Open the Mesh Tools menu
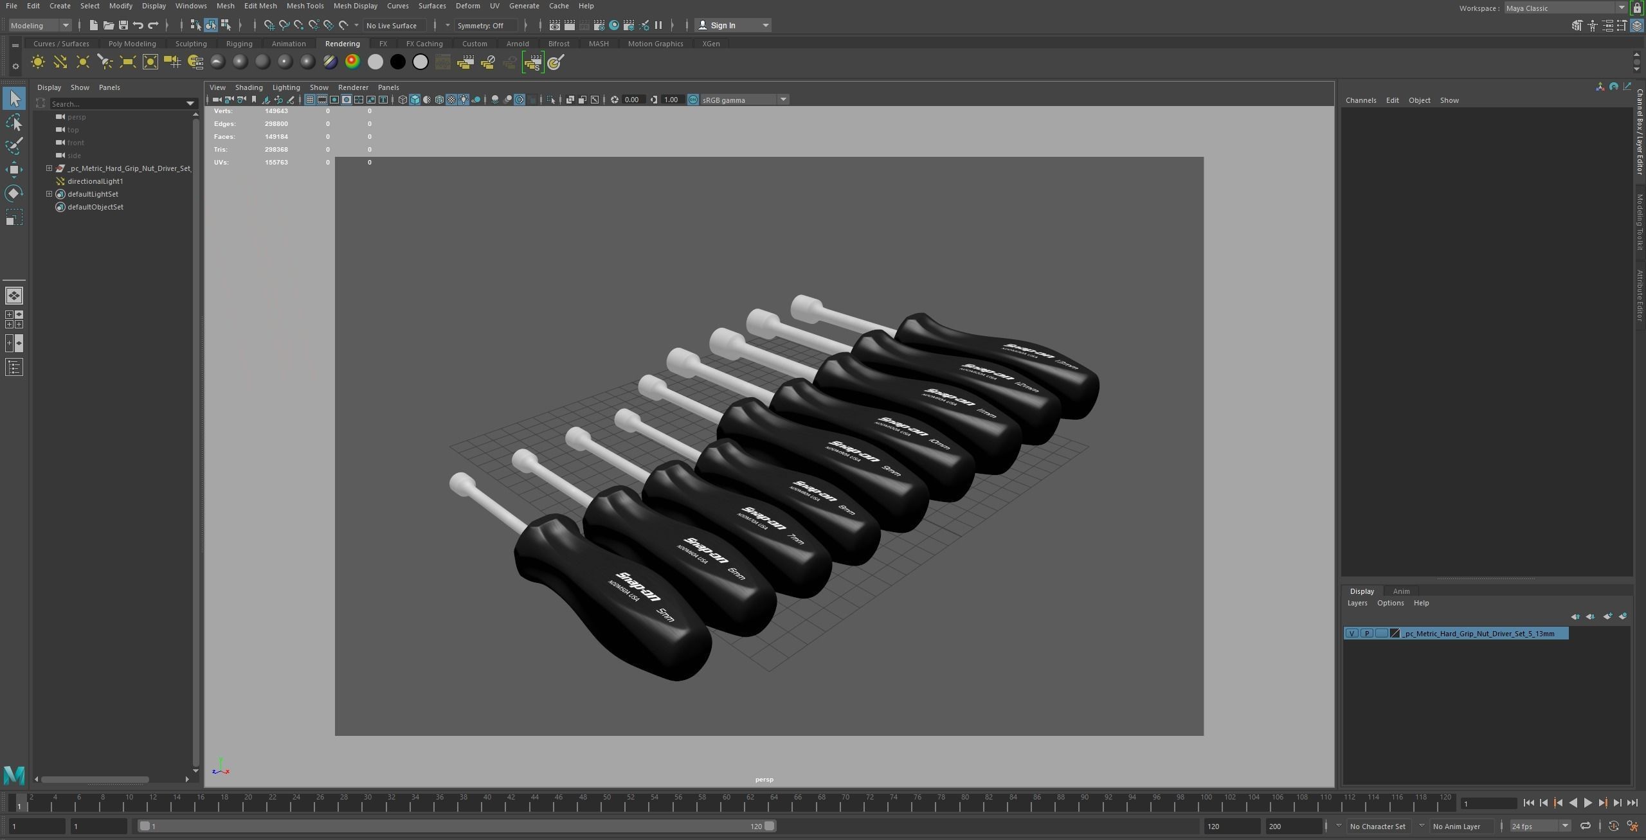 click(305, 6)
